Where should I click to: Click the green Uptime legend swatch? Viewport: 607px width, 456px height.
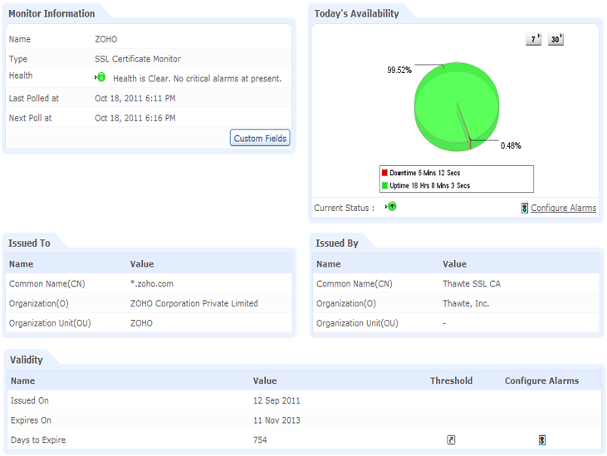(384, 185)
